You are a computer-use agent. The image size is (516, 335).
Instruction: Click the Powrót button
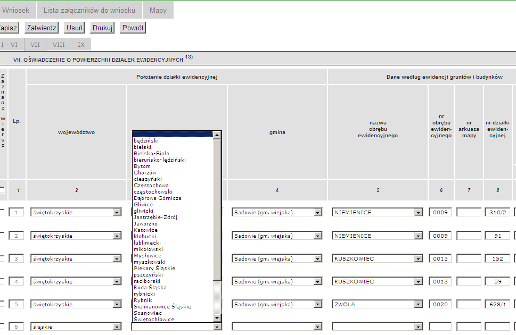[133, 28]
